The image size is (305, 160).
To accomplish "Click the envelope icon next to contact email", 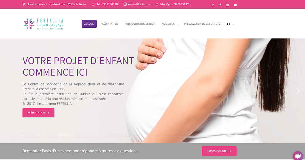I will [125, 4].
